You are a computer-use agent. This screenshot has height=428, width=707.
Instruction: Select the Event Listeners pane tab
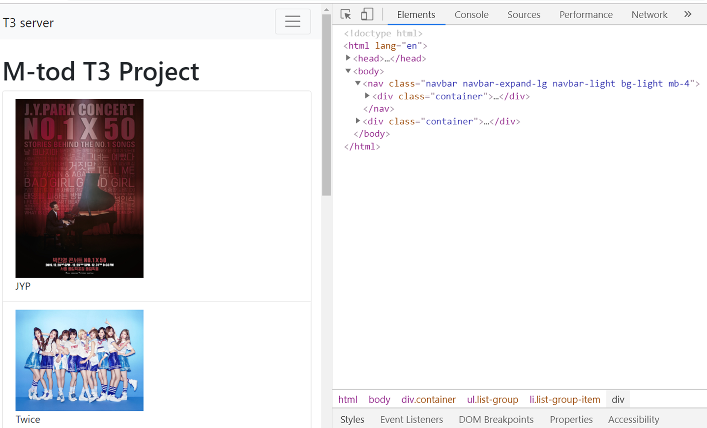(x=412, y=420)
